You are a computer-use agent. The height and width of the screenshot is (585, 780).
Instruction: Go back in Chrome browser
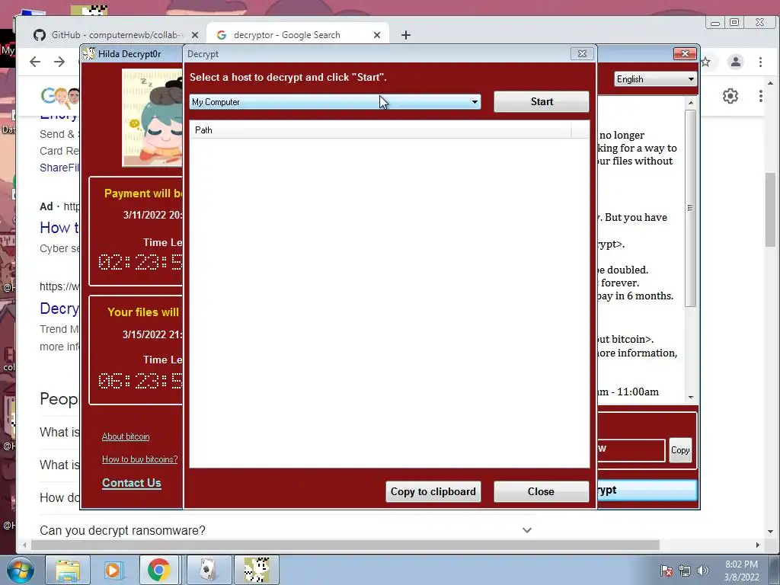[35, 62]
